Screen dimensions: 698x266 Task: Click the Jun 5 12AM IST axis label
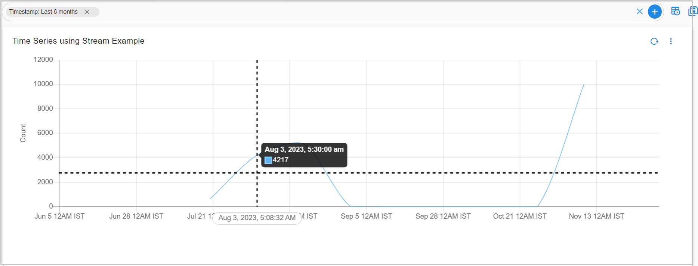60,216
